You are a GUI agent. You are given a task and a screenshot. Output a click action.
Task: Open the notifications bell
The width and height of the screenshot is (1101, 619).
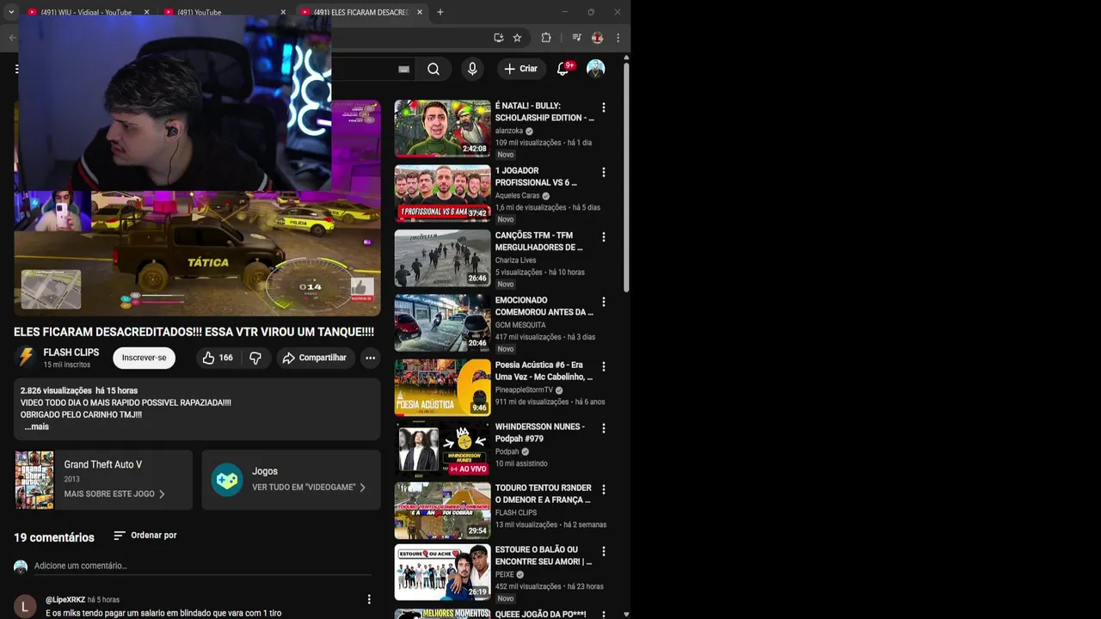click(x=563, y=69)
